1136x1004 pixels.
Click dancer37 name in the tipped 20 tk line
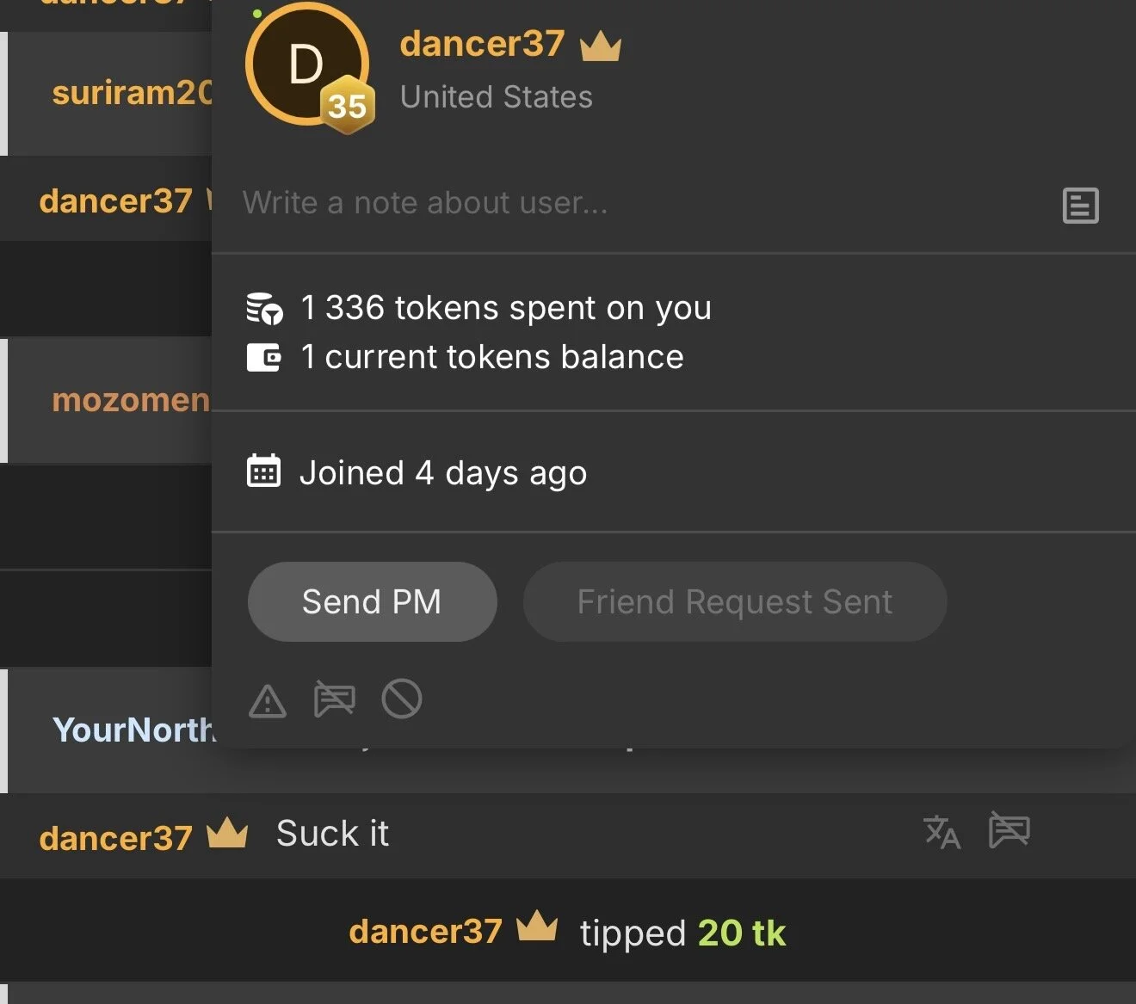click(425, 932)
